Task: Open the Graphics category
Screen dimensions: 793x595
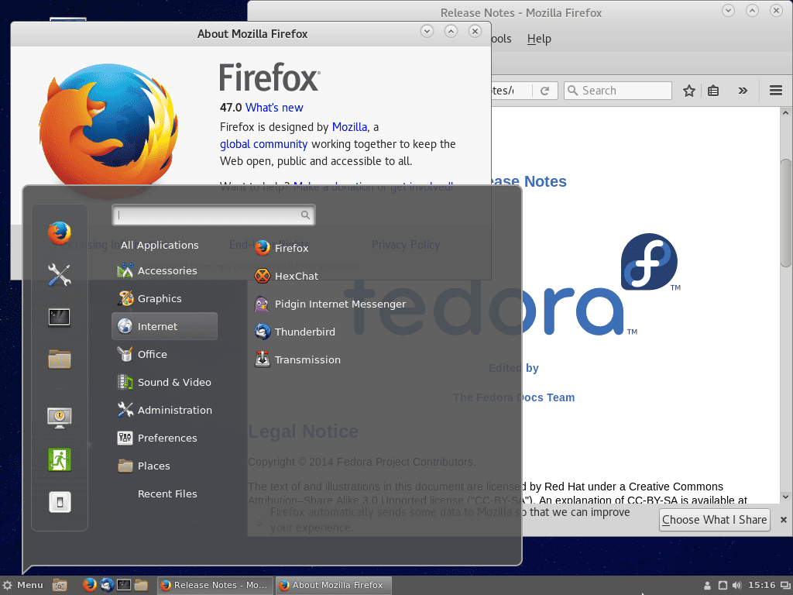Action: point(165,298)
